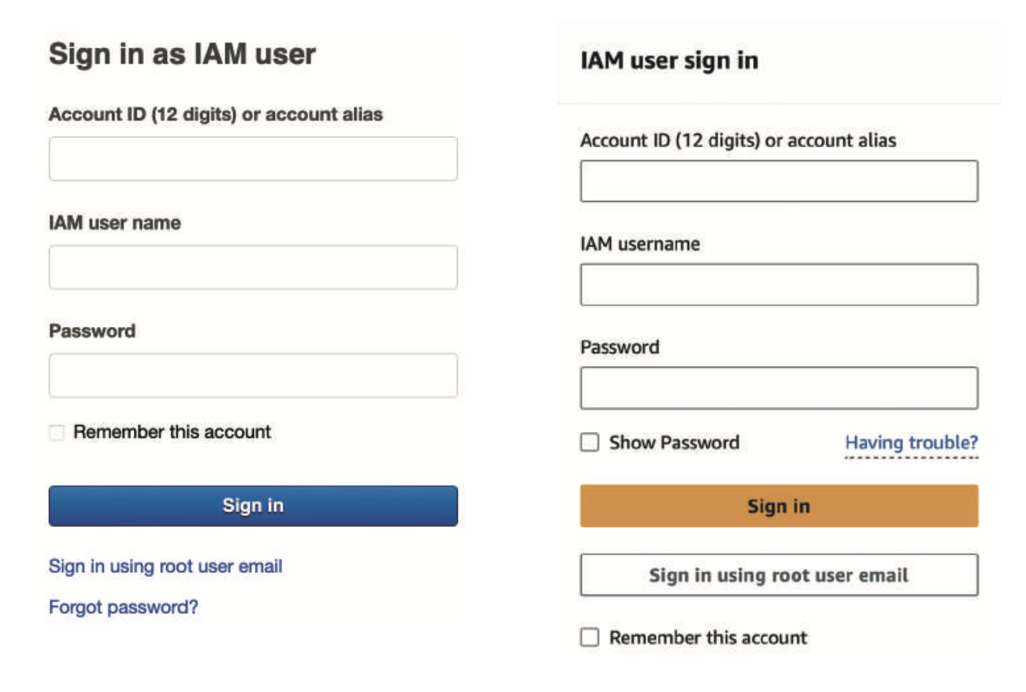Click the 'IAM user name' field label
This screenshot has width=1026, height=692.
pos(115,223)
